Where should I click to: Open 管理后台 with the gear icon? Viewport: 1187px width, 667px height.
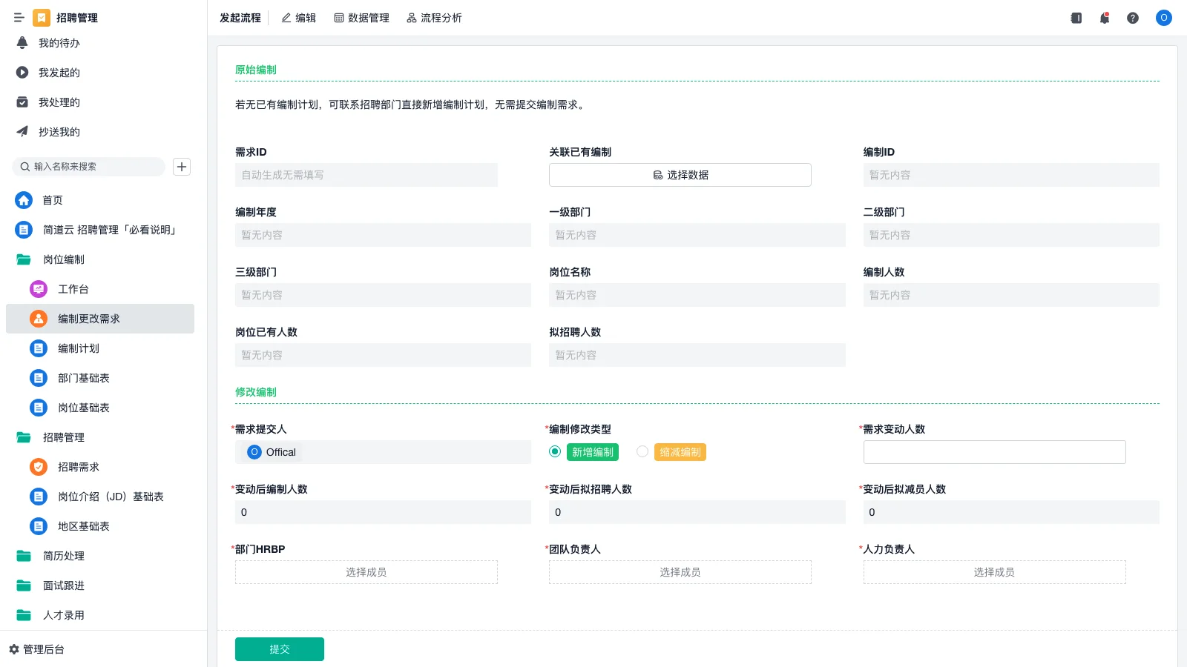click(x=41, y=649)
